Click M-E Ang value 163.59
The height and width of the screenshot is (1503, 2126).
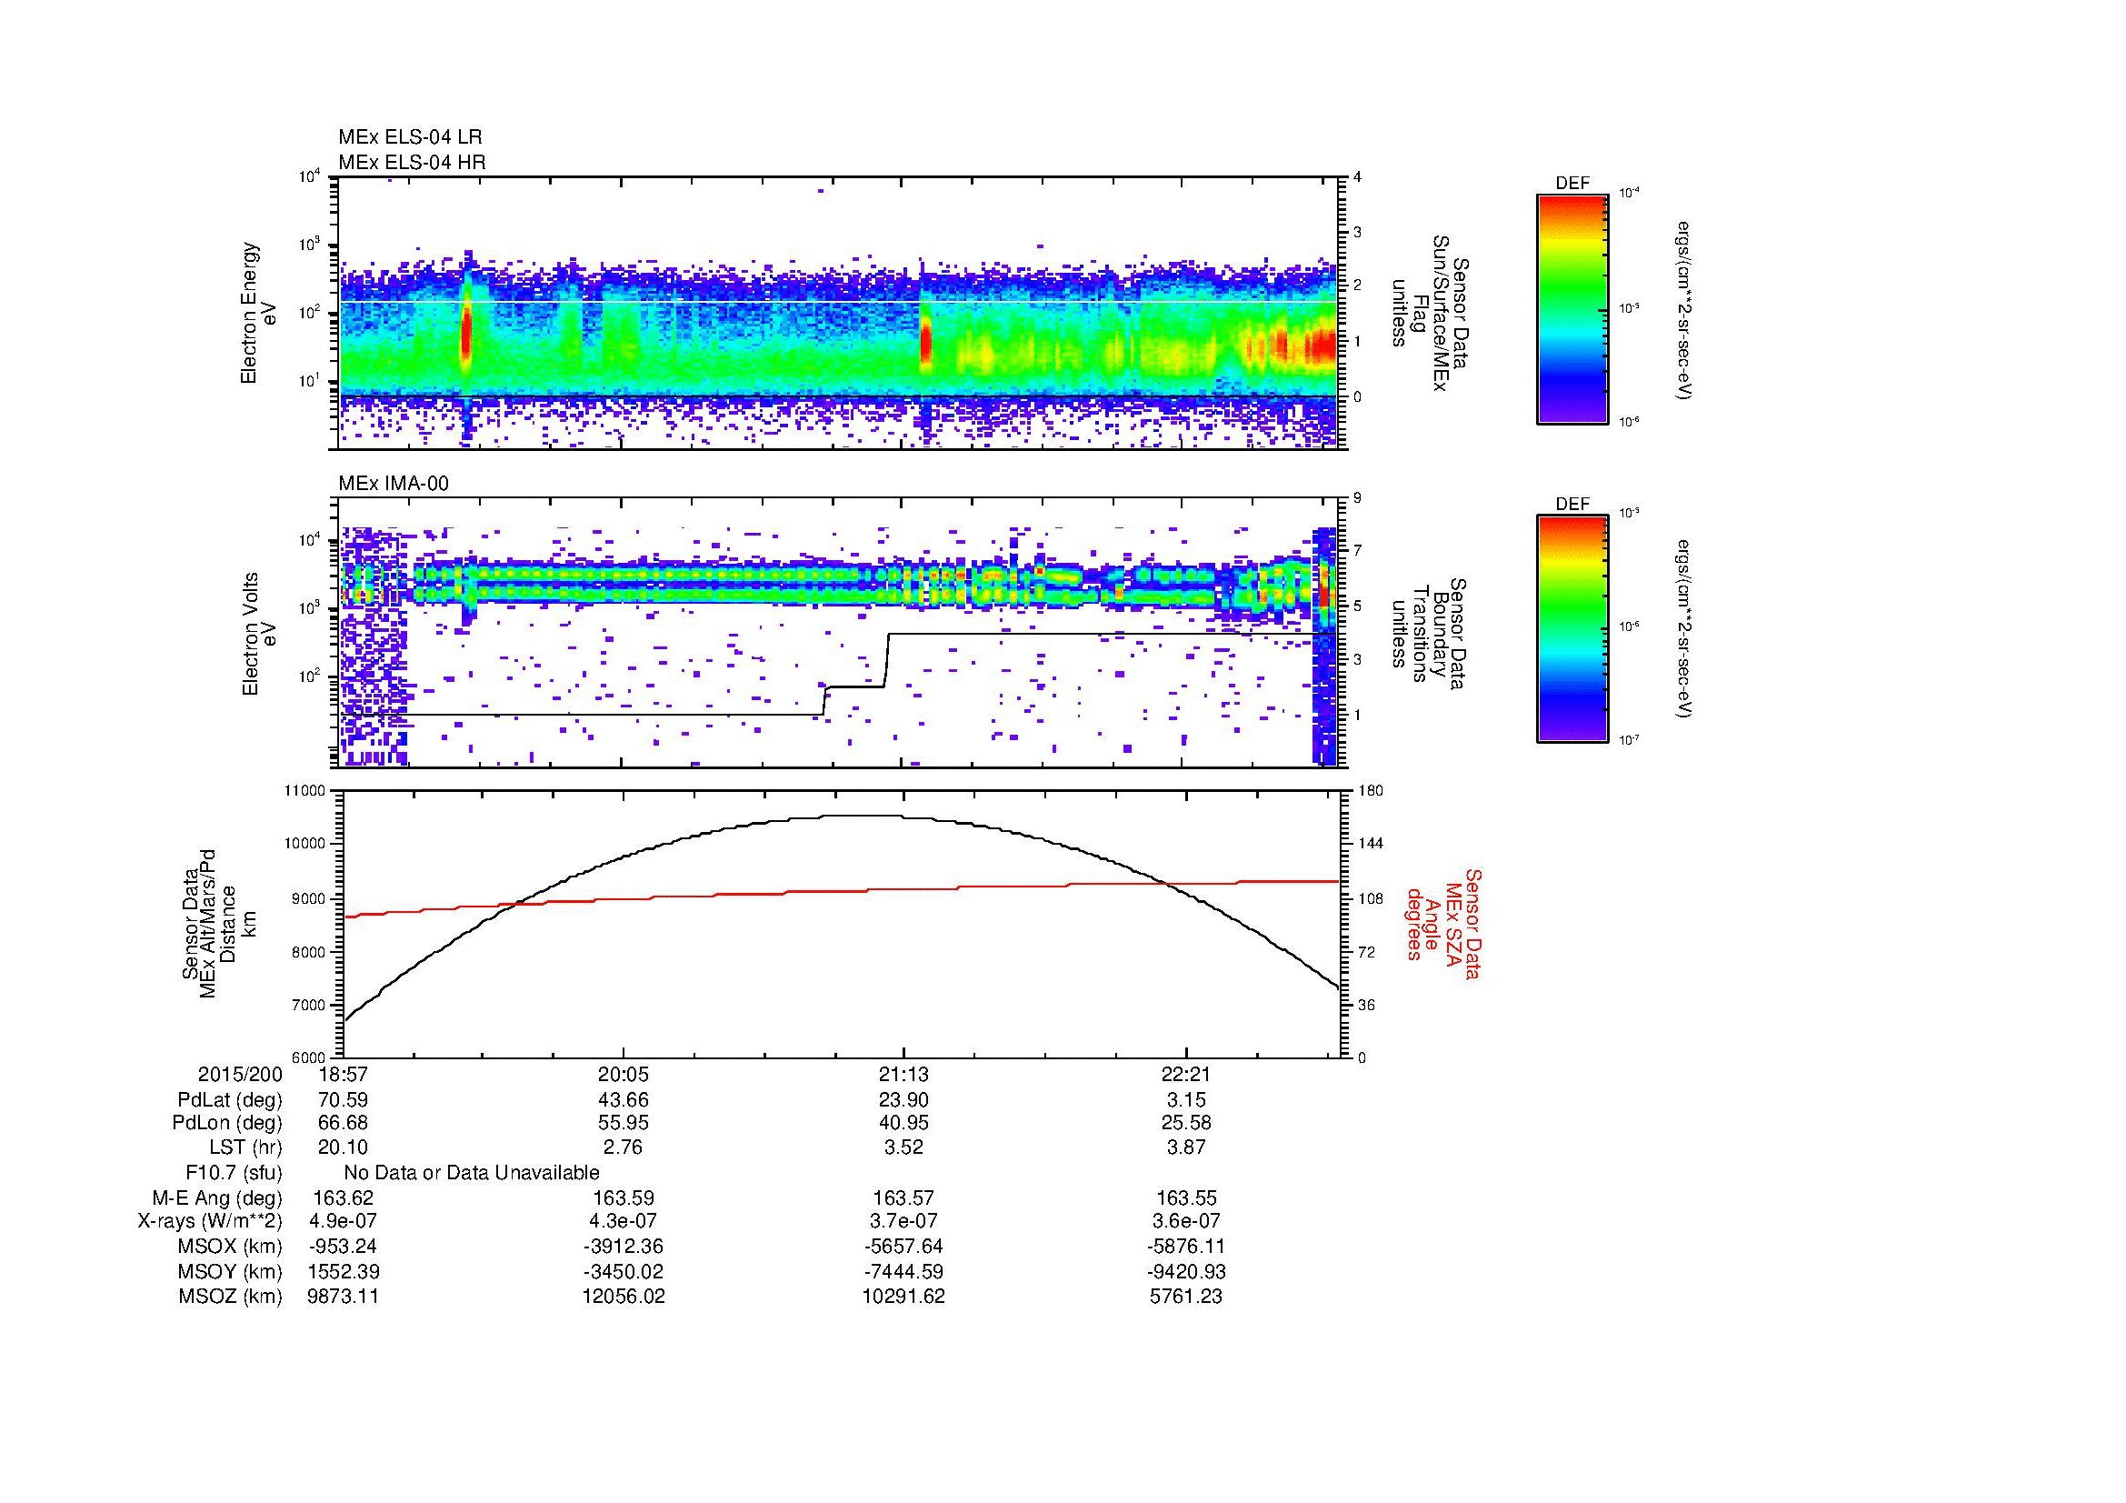624,1198
